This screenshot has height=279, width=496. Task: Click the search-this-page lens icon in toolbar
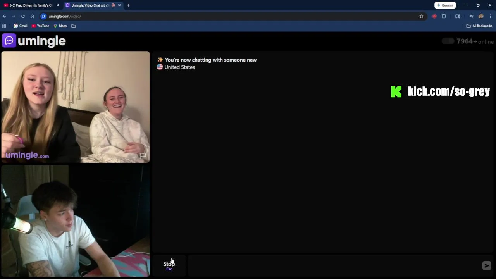(x=458, y=16)
